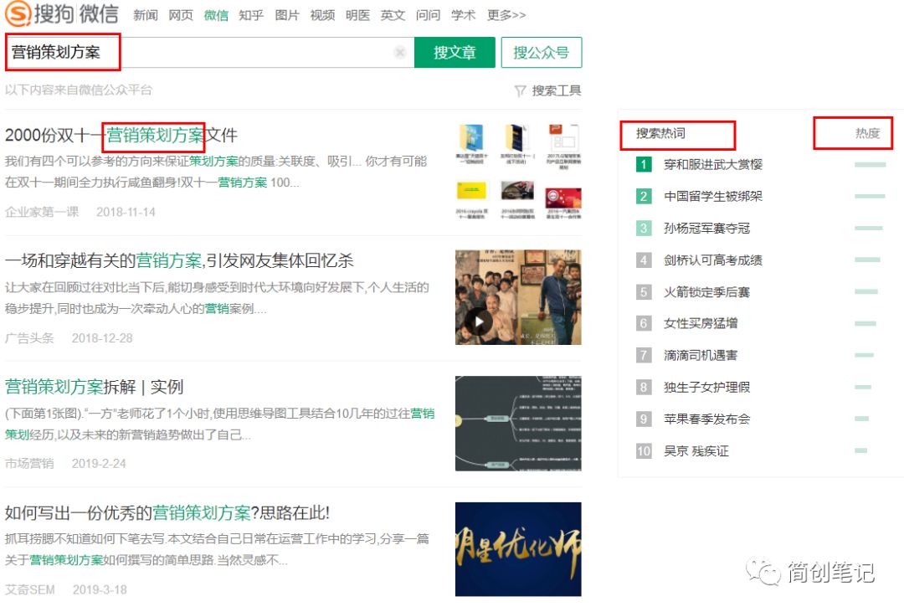Clear the search box with the X icon
Screen dimensions: 904x612
click(x=399, y=53)
